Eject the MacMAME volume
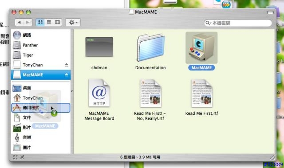Image resolution: width=284 pixels, height=168 pixels. (67, 74)
